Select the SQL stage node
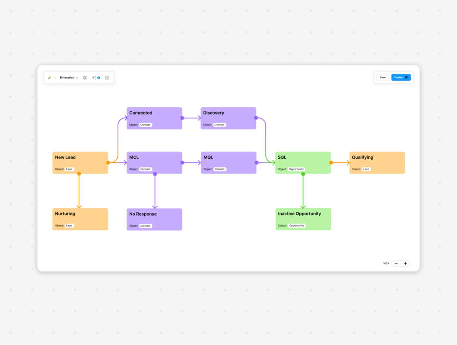The width and height of the screenshot is (457, 345). click(303, 163)
